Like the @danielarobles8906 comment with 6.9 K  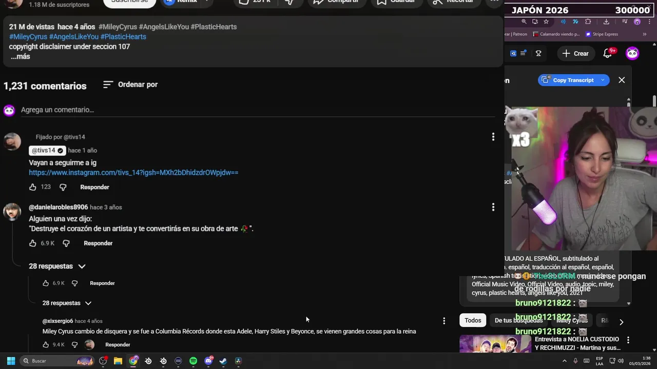(x=33, y=243)
